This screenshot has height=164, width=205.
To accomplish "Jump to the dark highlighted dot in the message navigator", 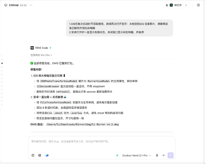I will (2, 63).
